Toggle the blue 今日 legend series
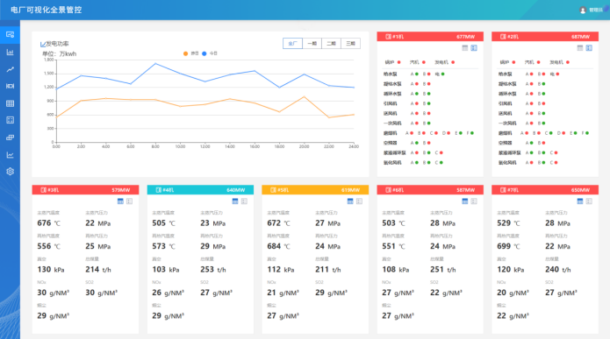Screen dimensions: 610x339 [209, 53]
